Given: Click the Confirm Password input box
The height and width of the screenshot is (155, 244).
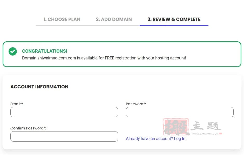Looking at the screenshot, I should [64, 136].
